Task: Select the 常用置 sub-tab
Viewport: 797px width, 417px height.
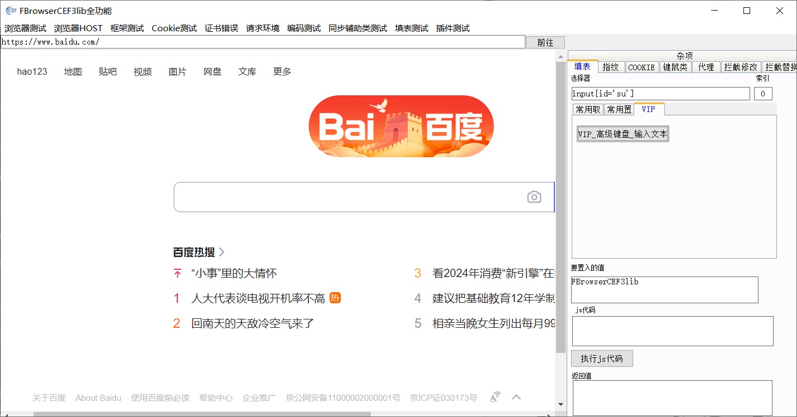Action: point(619,109)
